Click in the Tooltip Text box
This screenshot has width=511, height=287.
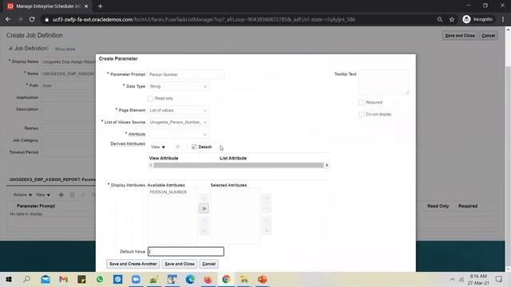[x=384, y=82]
